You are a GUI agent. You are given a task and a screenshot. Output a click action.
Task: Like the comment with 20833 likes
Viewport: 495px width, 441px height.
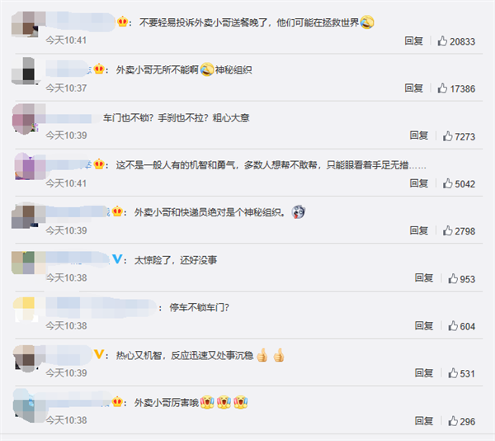[442, 41]
